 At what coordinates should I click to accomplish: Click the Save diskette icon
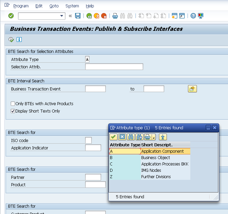pyautogui.click(x=78, y=16)
